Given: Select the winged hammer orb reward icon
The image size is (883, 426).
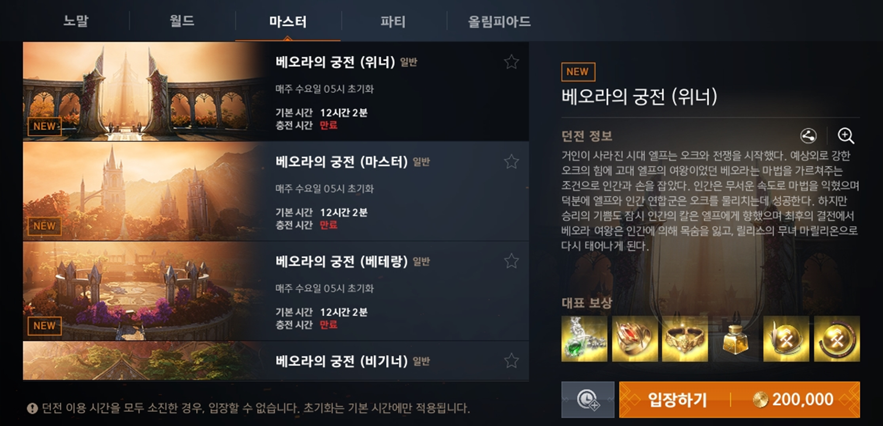Looking at the screenshot, I should (786, 339).
